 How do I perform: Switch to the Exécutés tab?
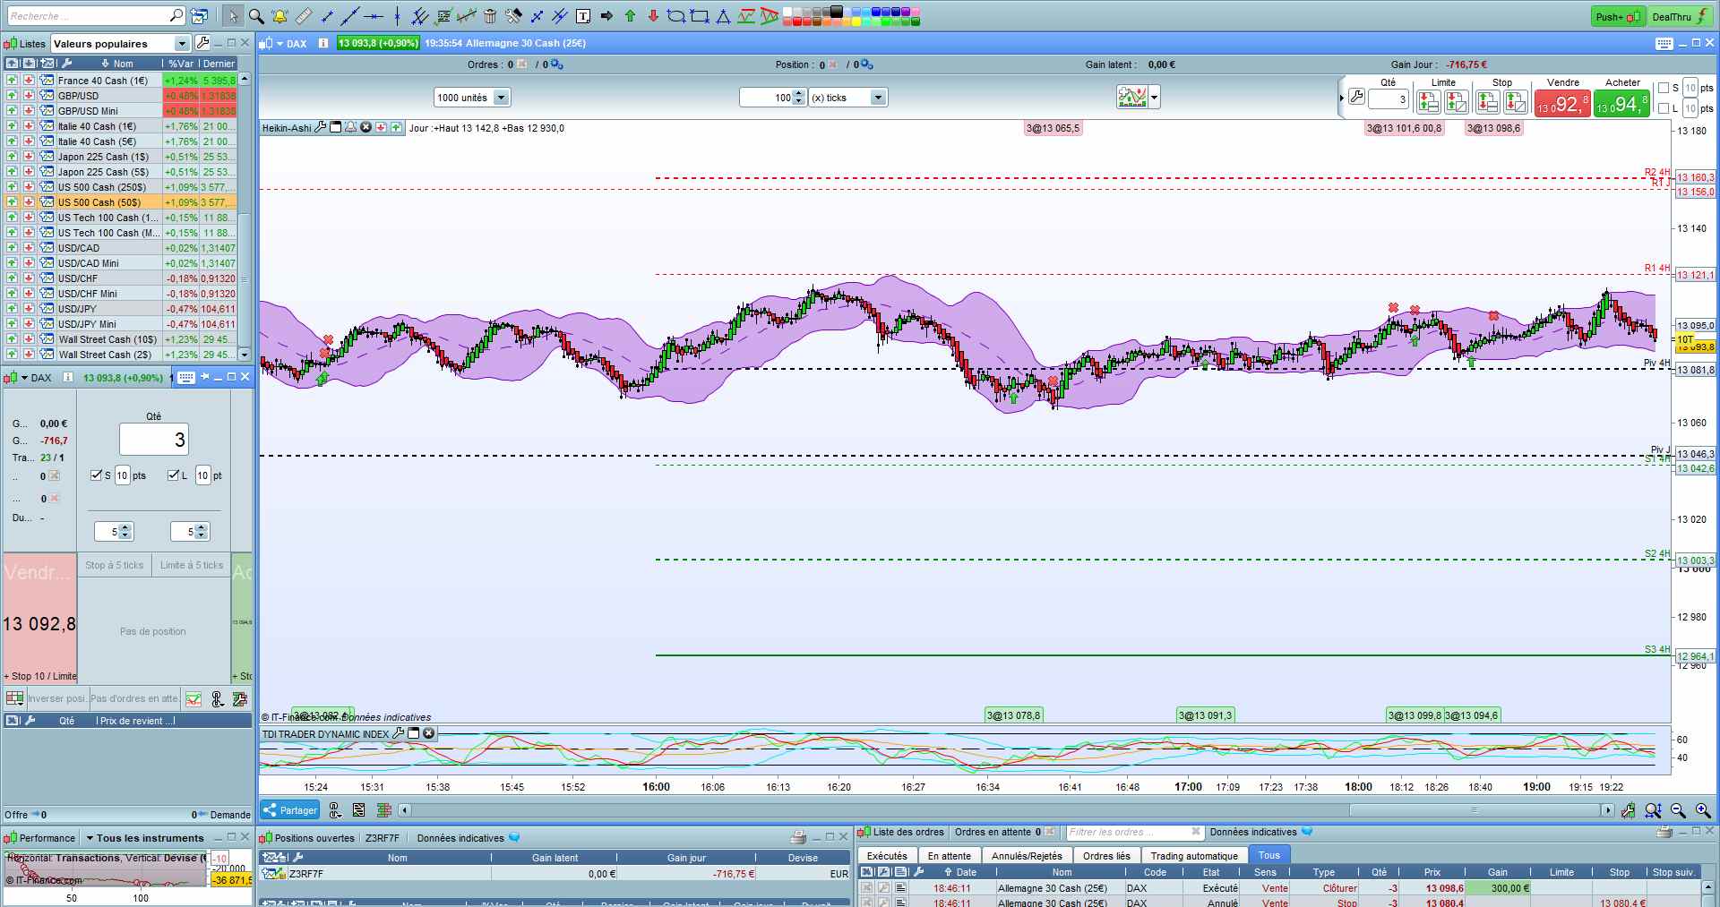(887, 856)
